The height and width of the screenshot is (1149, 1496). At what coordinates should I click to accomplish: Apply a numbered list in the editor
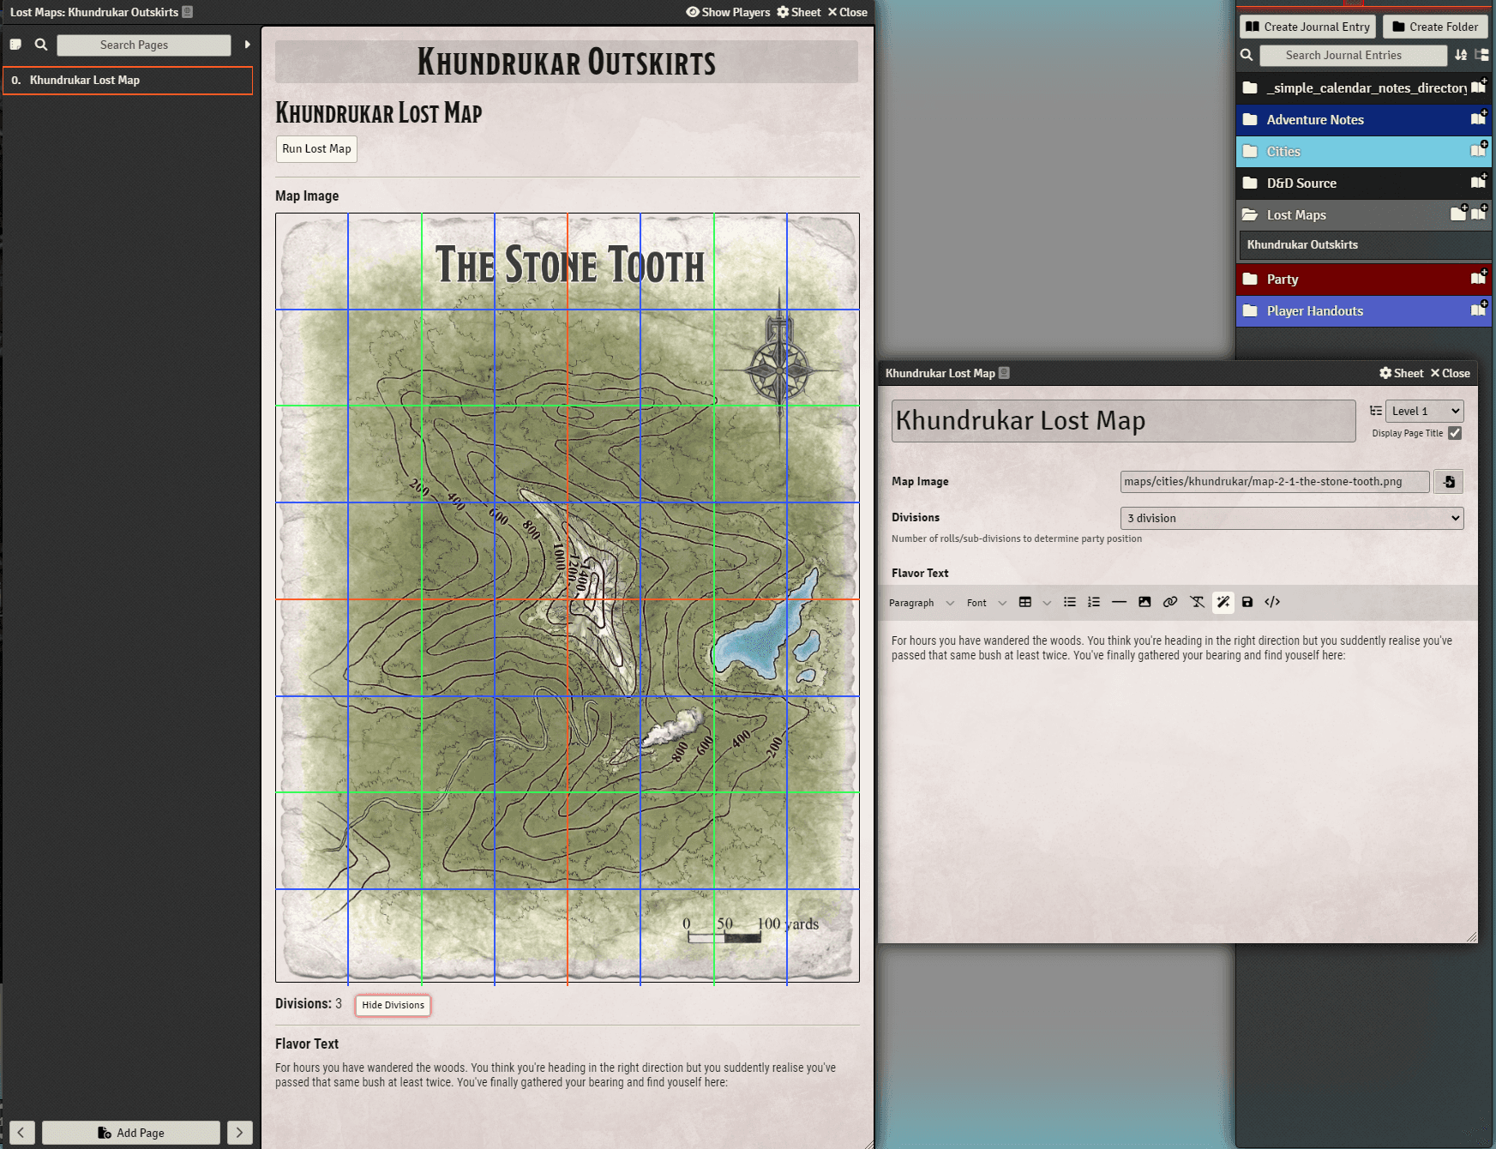coord(1094,602)
